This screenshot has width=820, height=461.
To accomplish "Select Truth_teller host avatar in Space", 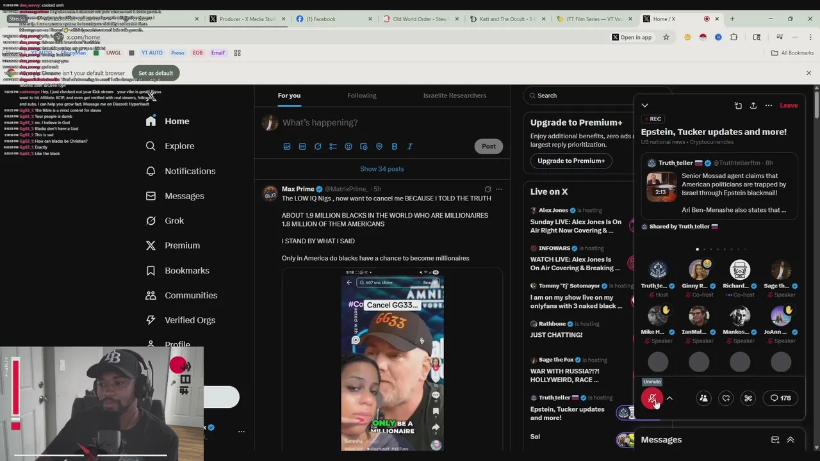I will coord(658,270).
